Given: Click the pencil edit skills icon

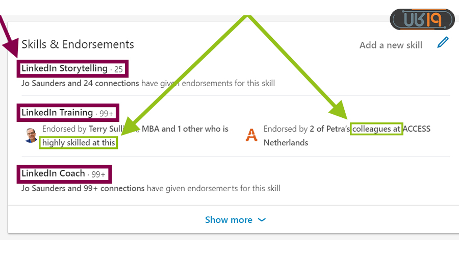Looking at the screenshot, I should [x=443, y=43].
